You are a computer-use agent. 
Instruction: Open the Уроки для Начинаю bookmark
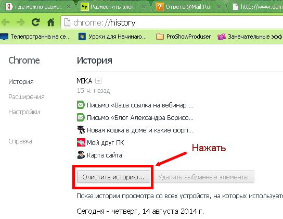(112, 36)
